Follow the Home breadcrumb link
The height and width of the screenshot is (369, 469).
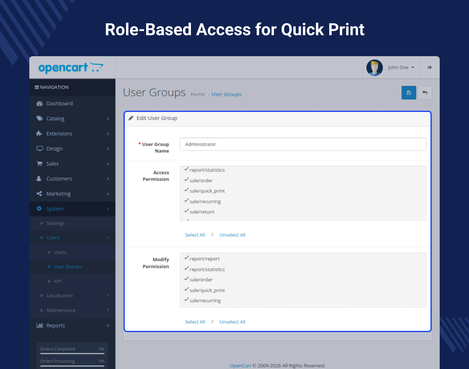(198, 94)
